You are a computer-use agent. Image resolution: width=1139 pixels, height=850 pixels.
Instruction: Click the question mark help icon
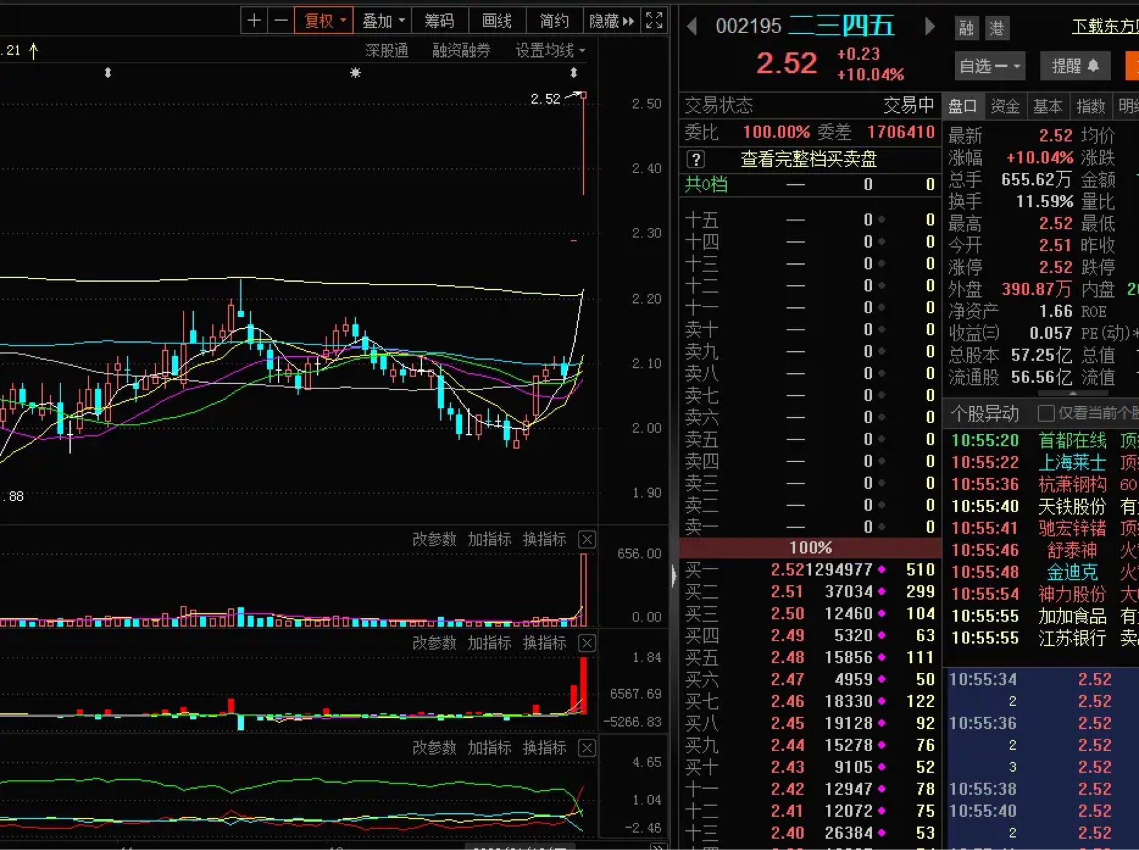(696, 159)
